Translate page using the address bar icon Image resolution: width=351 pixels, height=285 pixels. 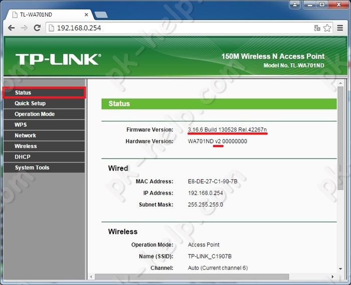point(317,28)
